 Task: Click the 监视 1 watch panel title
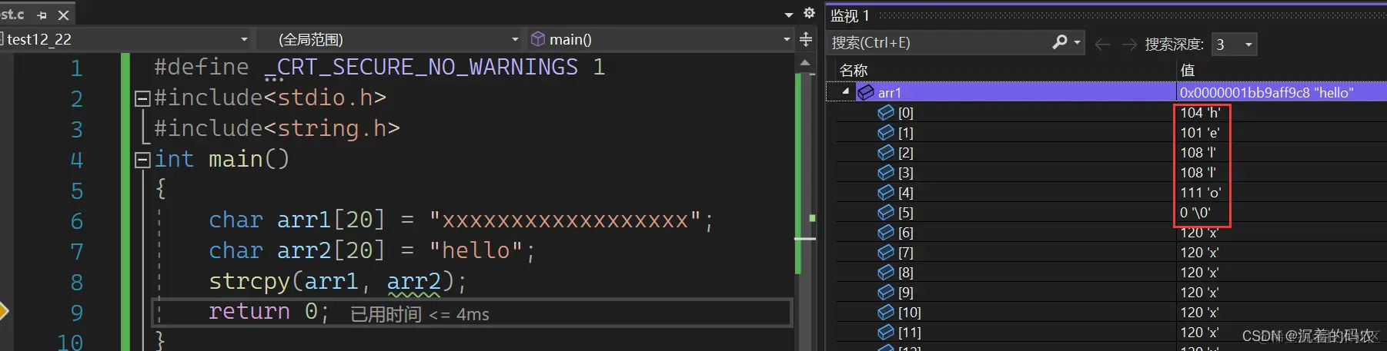pos(850,15)
